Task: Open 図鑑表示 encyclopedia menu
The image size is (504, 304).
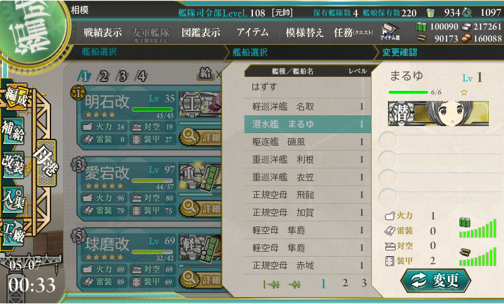Action: (x=201, y=32)
